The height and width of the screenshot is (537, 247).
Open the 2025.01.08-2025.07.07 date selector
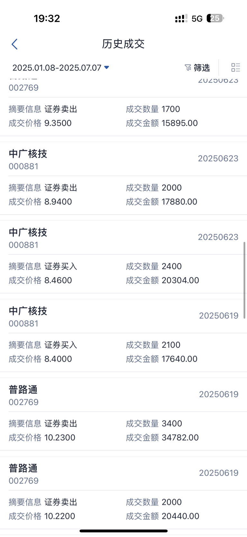coord(60,68)
